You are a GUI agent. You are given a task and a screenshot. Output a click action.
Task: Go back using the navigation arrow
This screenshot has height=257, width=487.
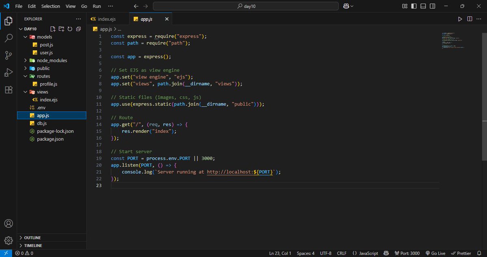pyautogui.click(x=136, y=6)
